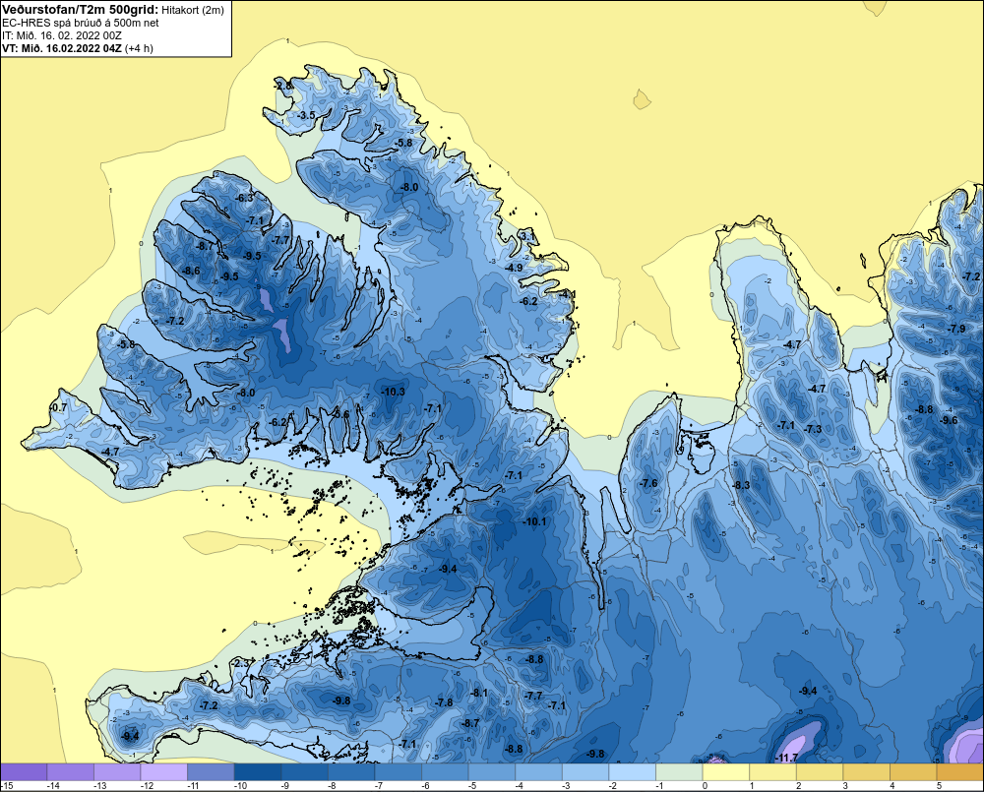This screenshot has height=792, width=984.
Task: Click the -10.1 temperature value on the map
Action: pyautogui.click(x=534, y=521)
